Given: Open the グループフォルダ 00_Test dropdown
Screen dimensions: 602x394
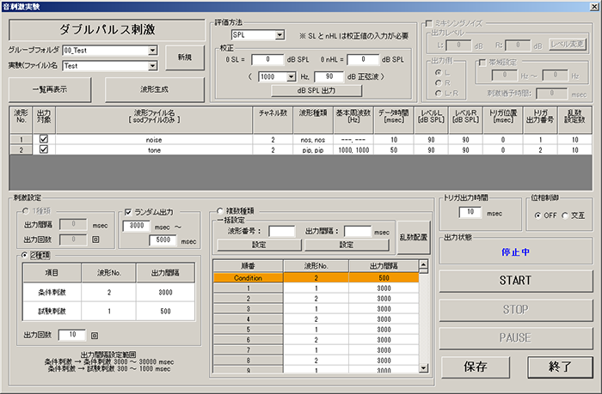Looking at the screenshot, I should [152, 50].
